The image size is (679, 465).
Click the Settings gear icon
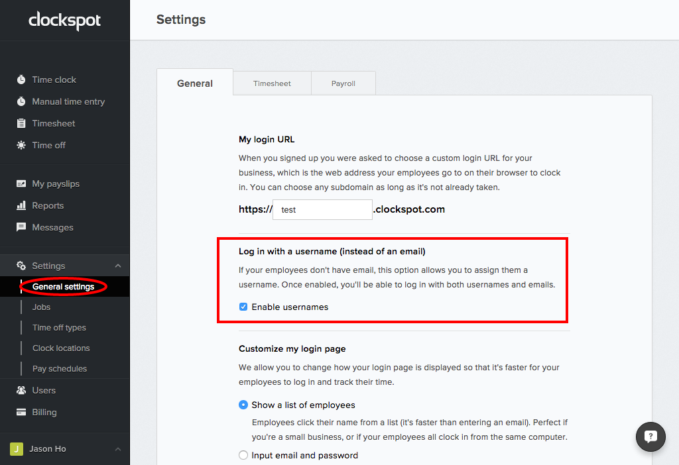[x=21, y=266]
